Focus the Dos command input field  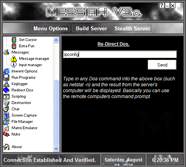(x=120, y=54)
